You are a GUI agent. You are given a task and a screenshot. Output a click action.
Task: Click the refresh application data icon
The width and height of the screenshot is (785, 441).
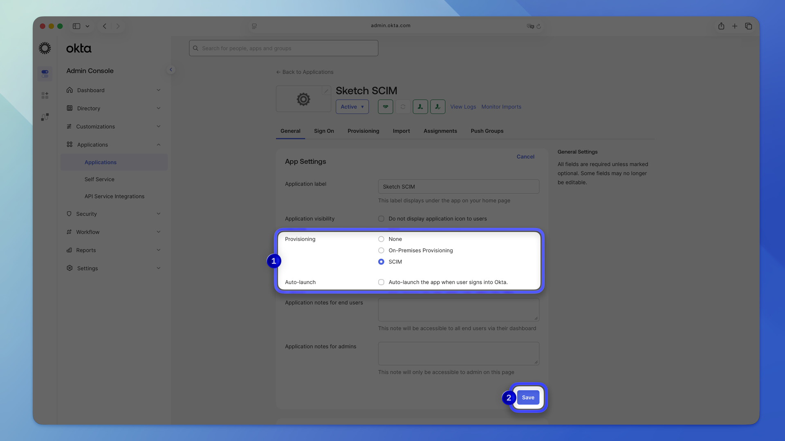[x=403, y=107]
